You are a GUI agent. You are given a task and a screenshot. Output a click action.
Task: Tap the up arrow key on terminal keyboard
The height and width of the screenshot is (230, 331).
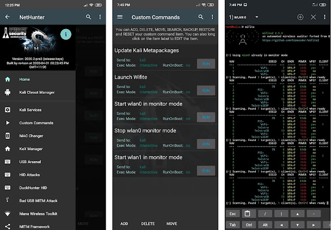(297, 214)
